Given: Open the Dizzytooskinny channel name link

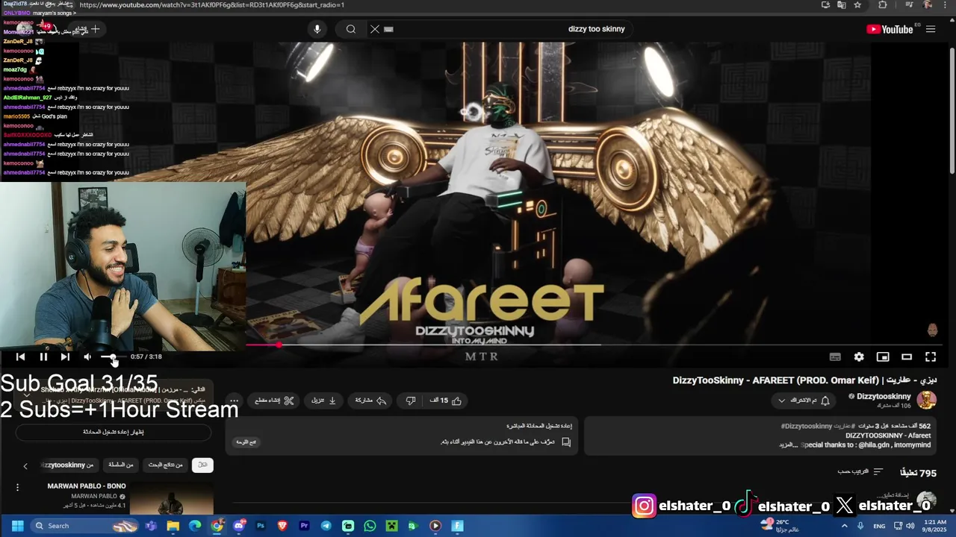Looking at the screenshot, I should click(884, 396).
